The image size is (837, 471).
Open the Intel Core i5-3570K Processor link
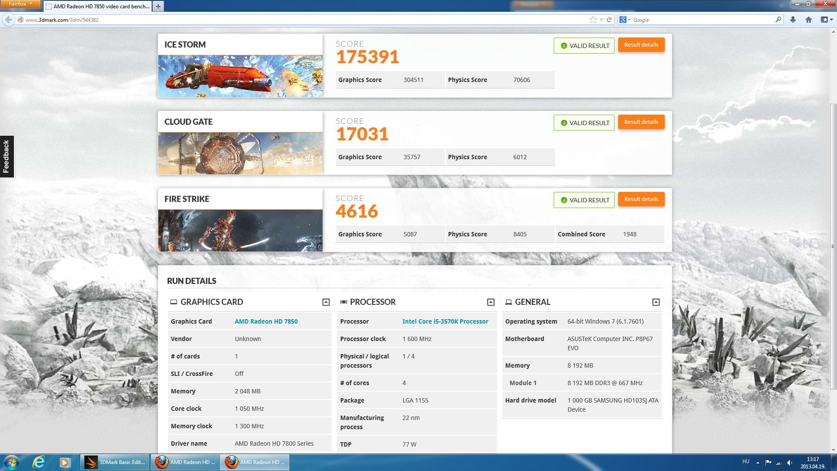point(445,321)
